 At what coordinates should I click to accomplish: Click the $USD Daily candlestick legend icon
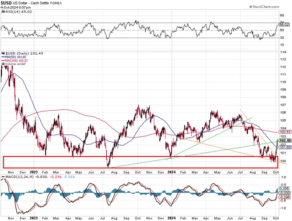tap(2, 52)
